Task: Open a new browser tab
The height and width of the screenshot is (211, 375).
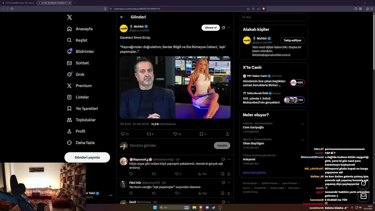Action: (75, 3)
